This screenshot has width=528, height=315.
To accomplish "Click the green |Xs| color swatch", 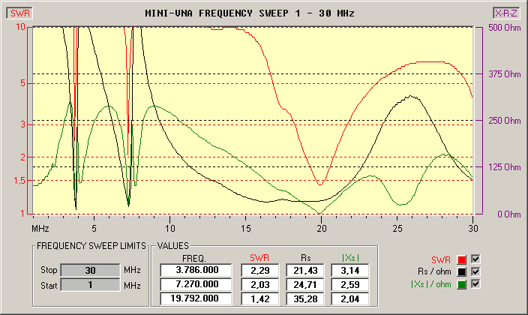I will 462,285.
